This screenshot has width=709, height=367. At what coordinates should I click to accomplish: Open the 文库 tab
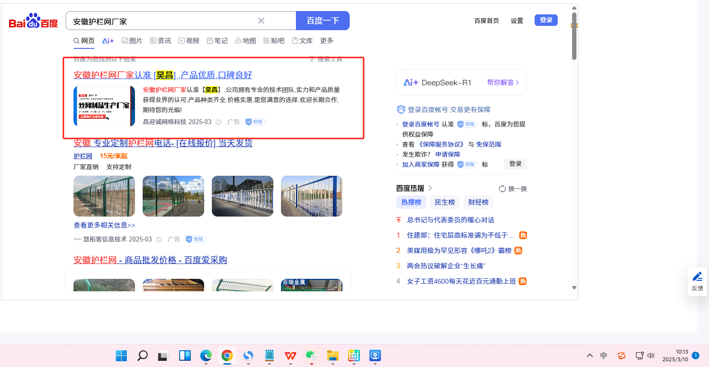click(x=302, y=41)
